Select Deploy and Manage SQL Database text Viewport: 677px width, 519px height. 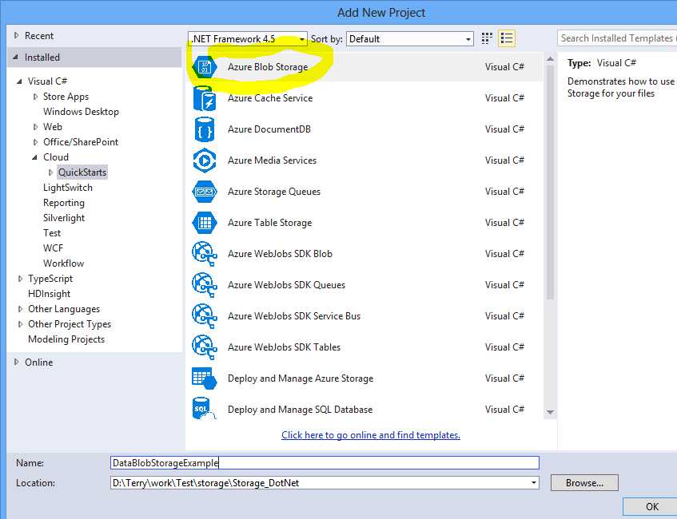click(x=300, y=410)
